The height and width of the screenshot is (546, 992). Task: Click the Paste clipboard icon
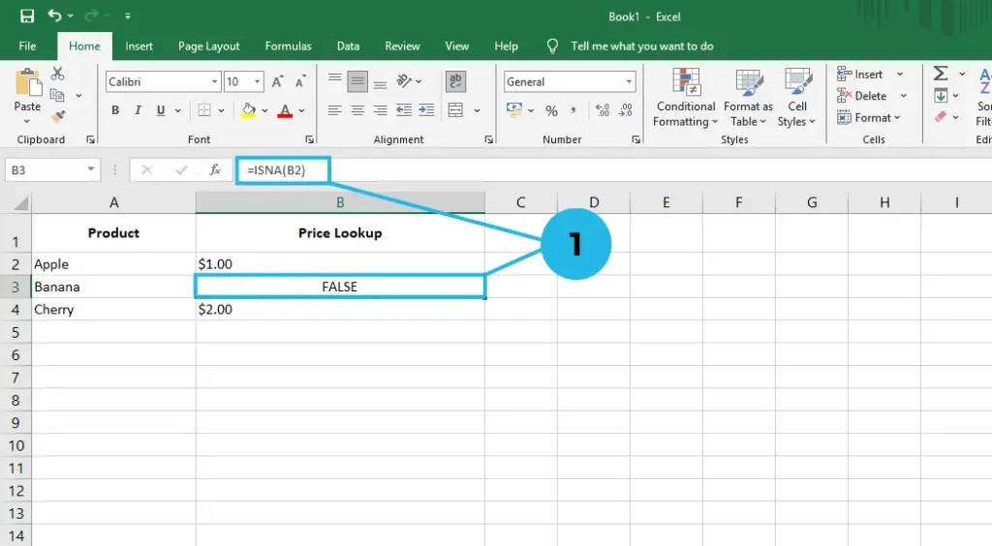point(27,83)
